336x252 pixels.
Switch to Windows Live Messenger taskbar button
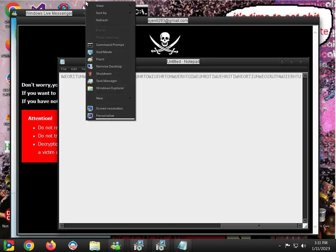(x=116, y=245)
